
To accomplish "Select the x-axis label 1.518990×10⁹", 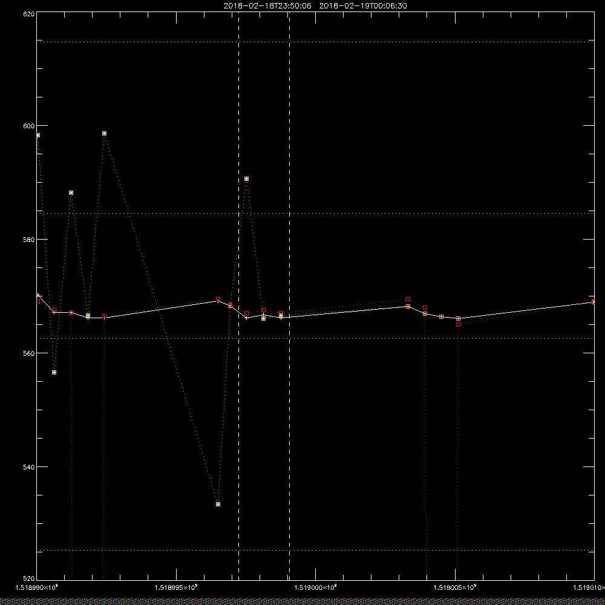I will [x=36, y=587].
